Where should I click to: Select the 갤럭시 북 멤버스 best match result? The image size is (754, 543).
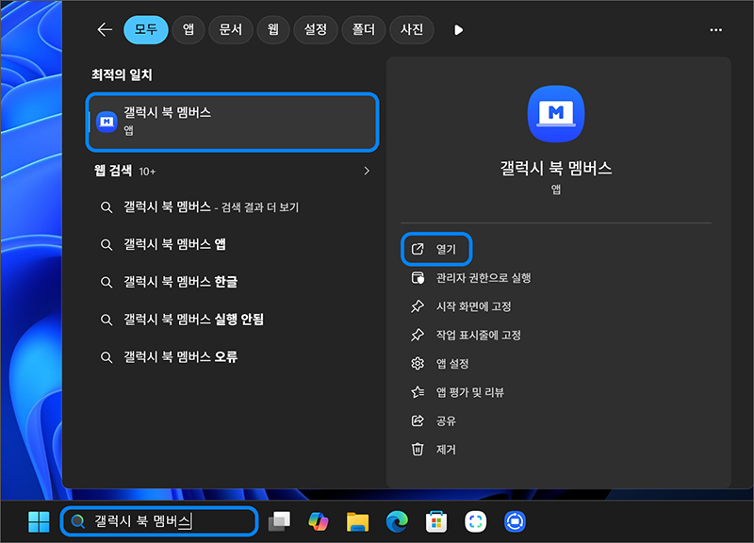[x=232, y=122]
